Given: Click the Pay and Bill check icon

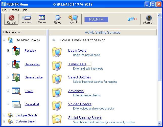Looking at the screenshot, I should 16,104.
